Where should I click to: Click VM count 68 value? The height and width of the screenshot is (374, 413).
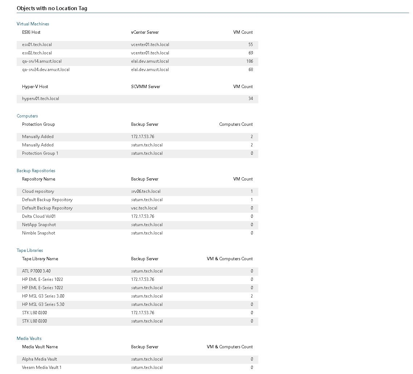click(251, 70)
